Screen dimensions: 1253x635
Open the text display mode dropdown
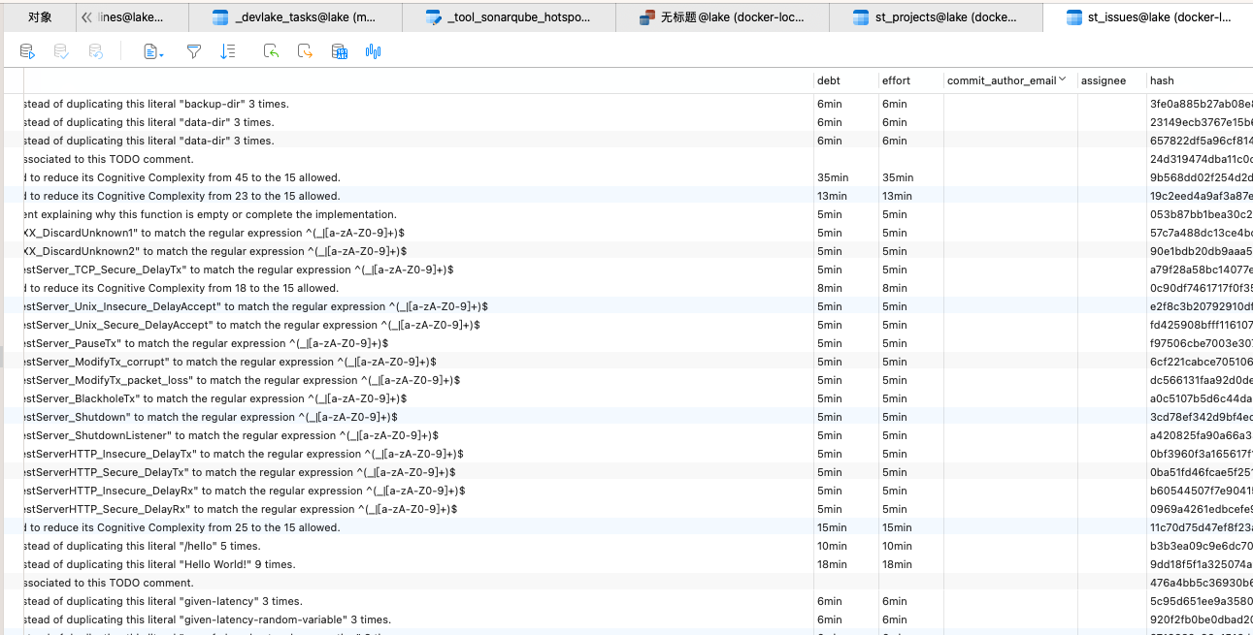click(153, 51)
